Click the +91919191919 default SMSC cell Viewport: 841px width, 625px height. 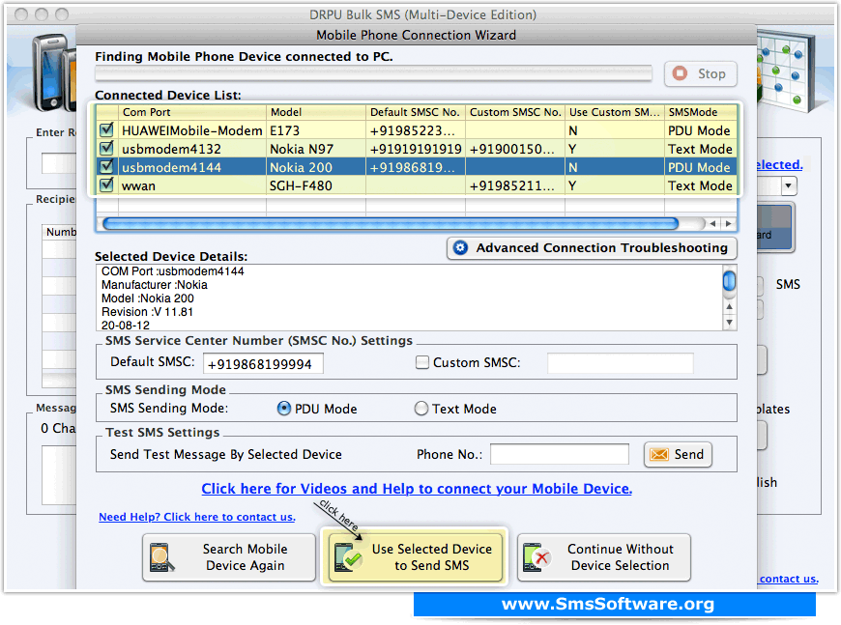416,149
